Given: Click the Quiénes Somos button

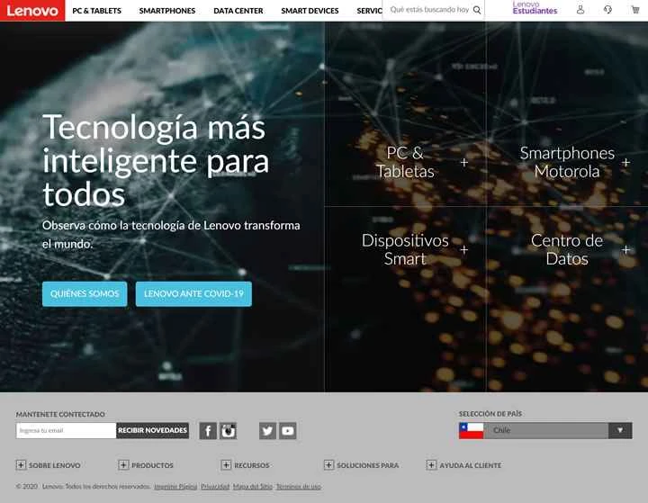Looking at the screenshot, I should click(x=85, y=294).
